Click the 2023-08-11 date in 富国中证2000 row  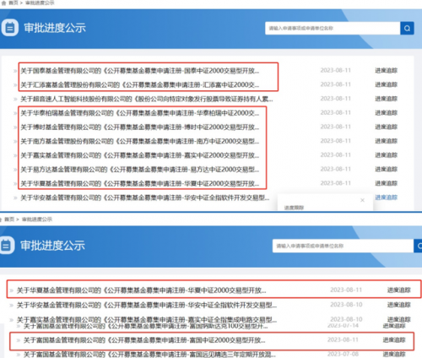tap(343, 340)
